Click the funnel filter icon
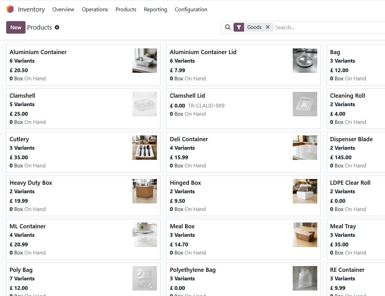 239,27
